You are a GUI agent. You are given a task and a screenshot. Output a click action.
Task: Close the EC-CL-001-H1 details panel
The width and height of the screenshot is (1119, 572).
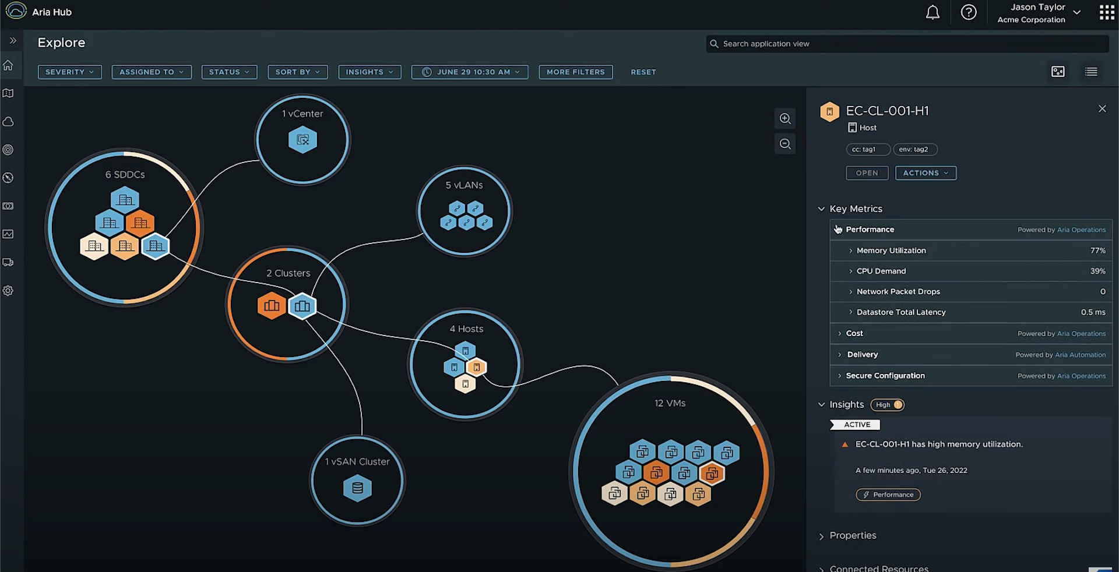pyautogui.click(x=1102, y=109)
